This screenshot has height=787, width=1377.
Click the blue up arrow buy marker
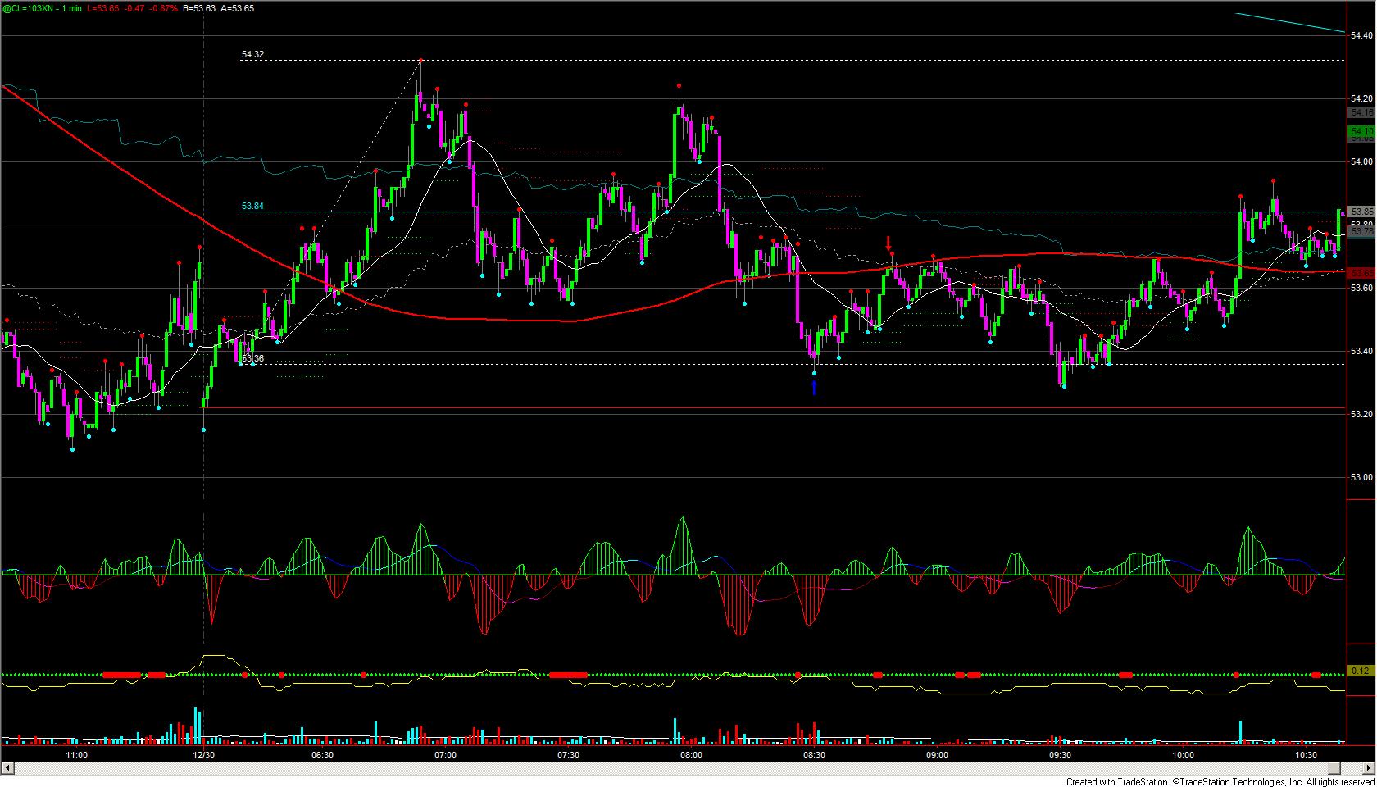tap(814, 388)
